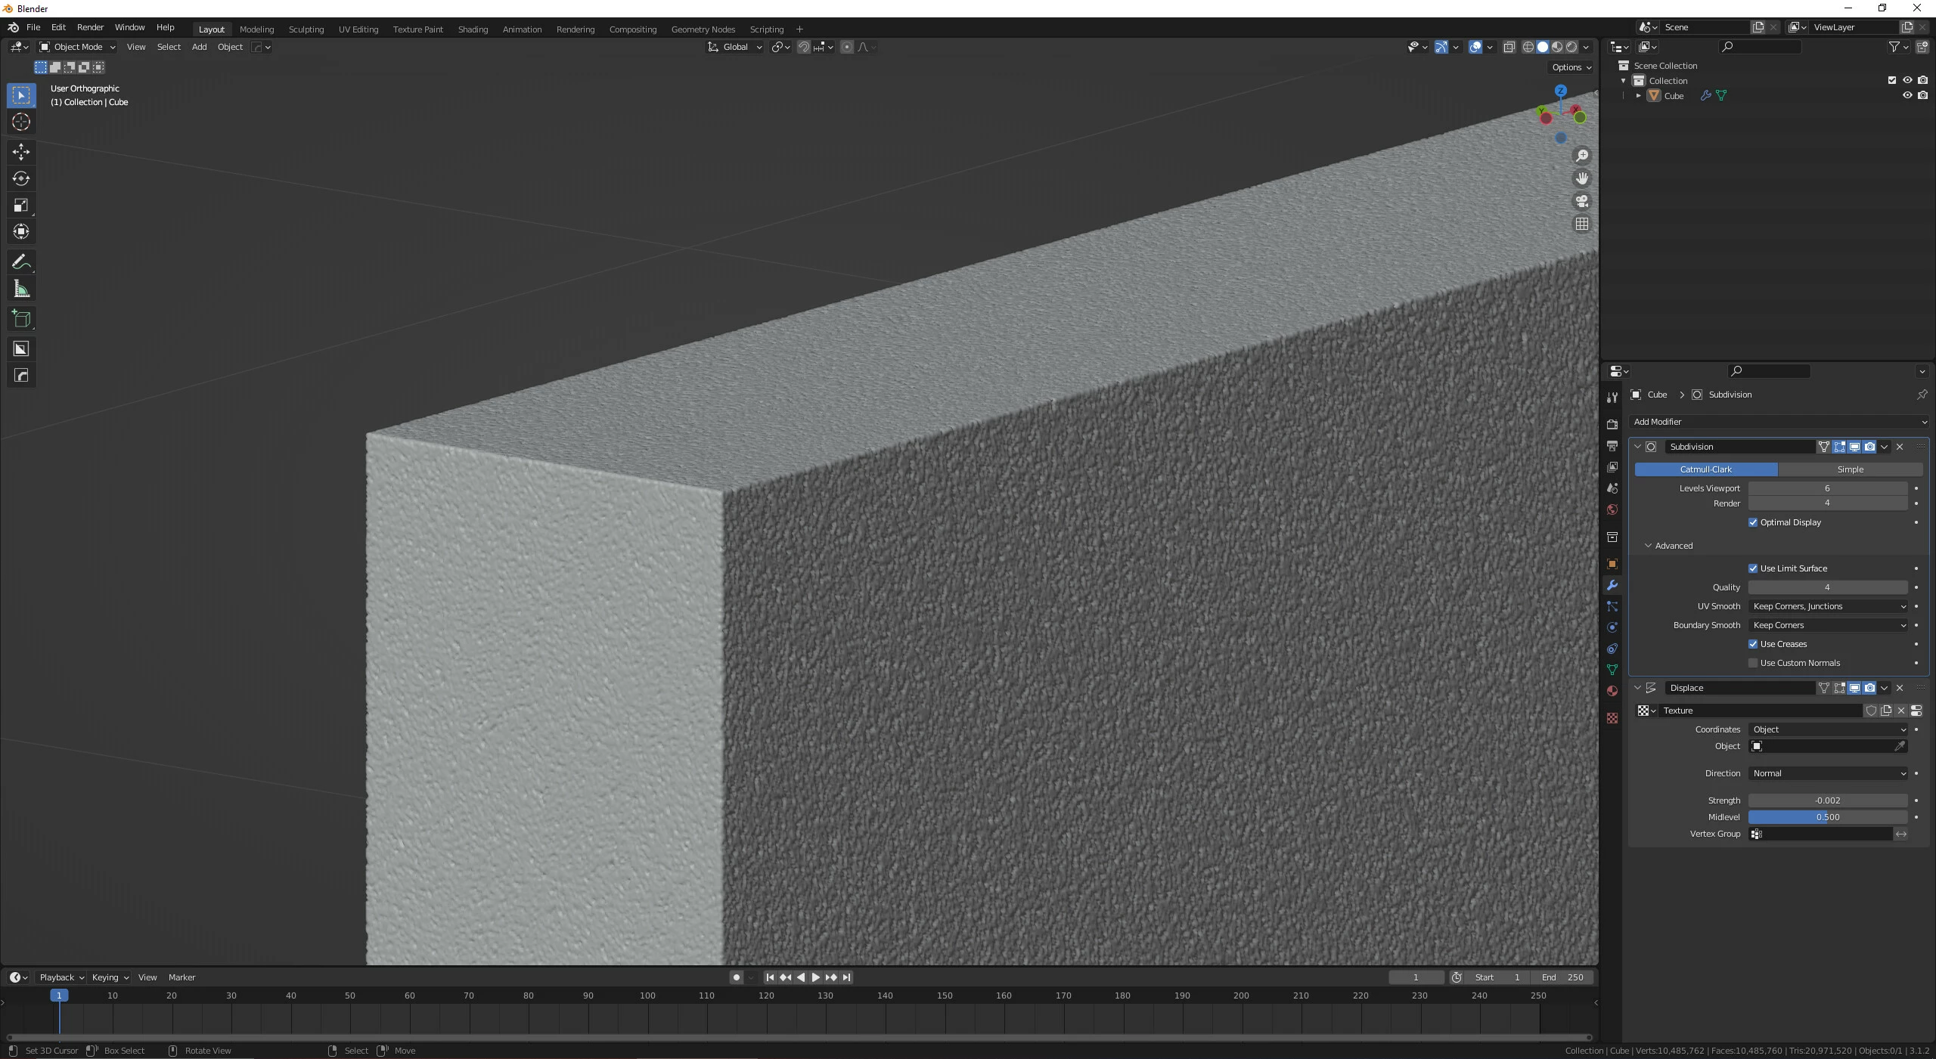This screenshot has height=1059, width=1936.
Task: Switch to the Shading workspace tab
Action: [473, 29]
